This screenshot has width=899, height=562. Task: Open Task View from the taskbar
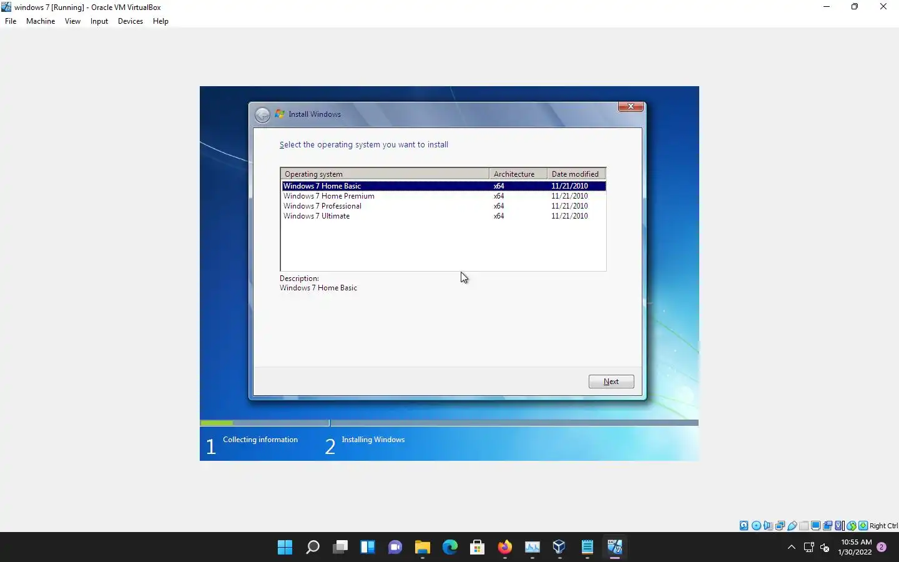tap(340, 547)
